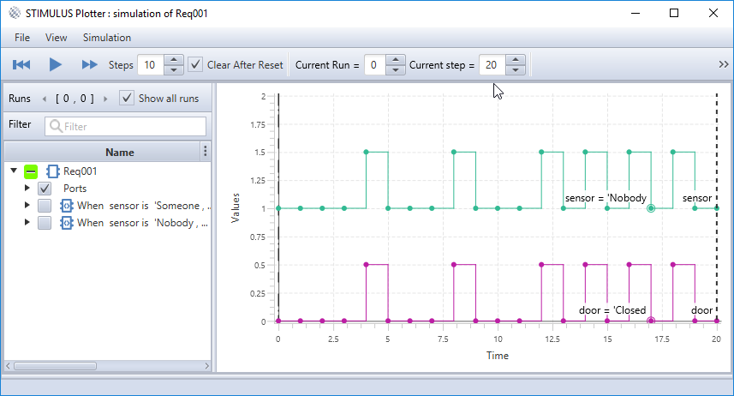Click the rewind-to-start reset icon
Viewport: 734px width, 396px height.
pos(21,64)
